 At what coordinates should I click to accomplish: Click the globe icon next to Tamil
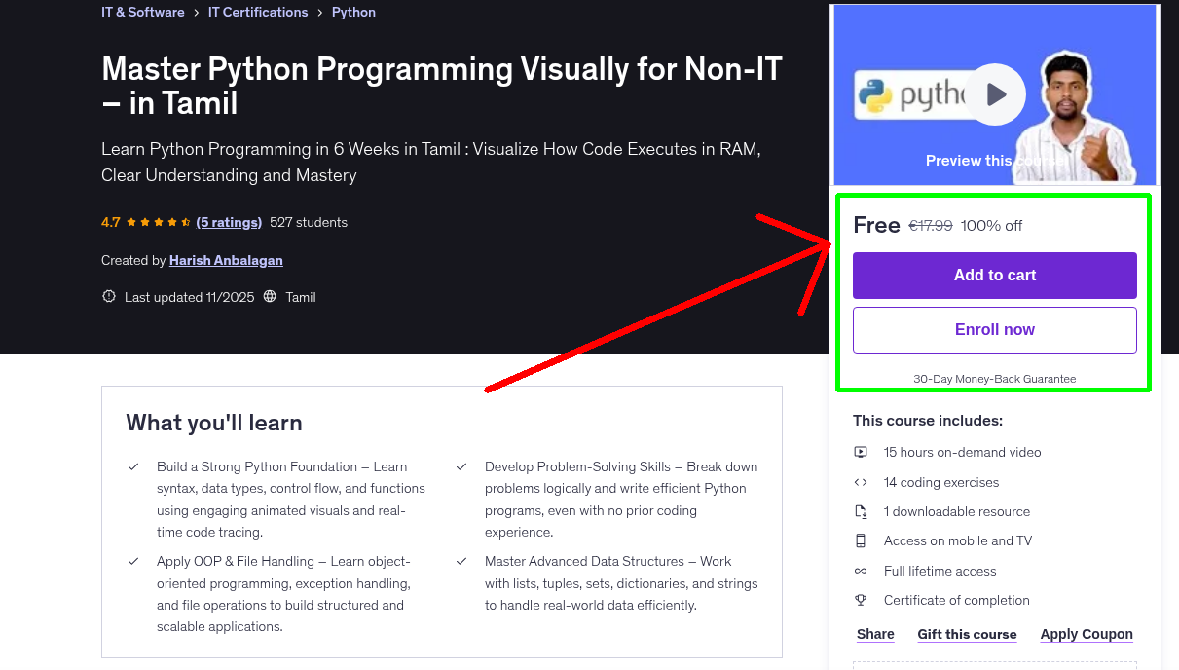point(269,296)
